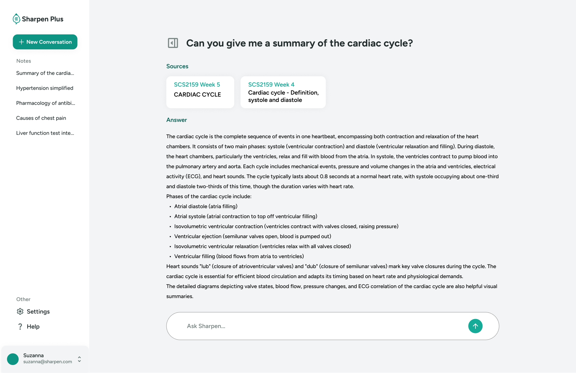Image resolution: width=576 pixels, height=373 pixels.
Task: Click the suzanna@sharpen.com account email
Action: [x=48, y=362]
